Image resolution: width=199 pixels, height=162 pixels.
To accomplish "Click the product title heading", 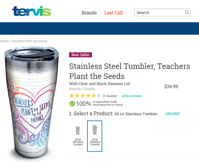I will 129,71.
